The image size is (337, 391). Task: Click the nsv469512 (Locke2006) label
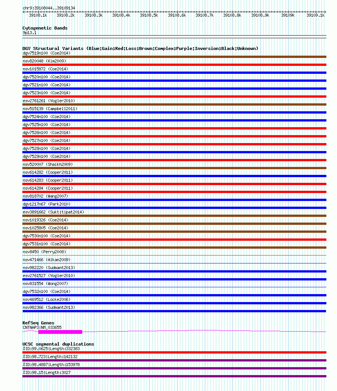47,299
